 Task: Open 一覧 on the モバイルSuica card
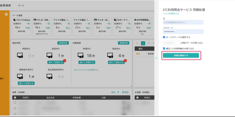27,24
